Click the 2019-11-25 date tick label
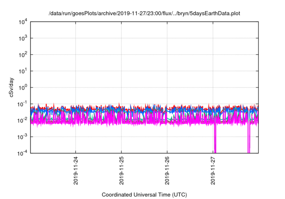285x199 pixels. [122, 171]
